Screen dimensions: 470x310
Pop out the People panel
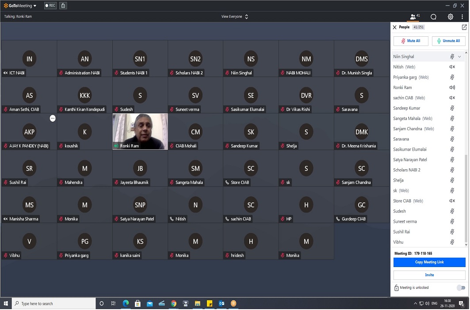(464, 27)
